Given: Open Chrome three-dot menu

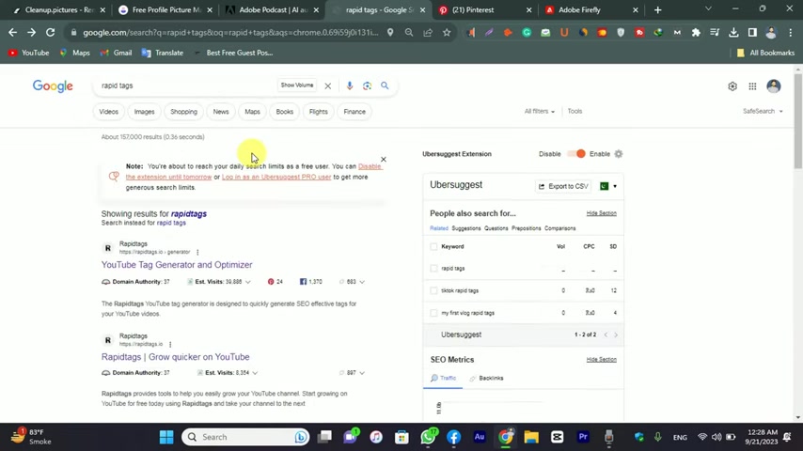Looking at the screenshot, I should click(x=790, y=32).
